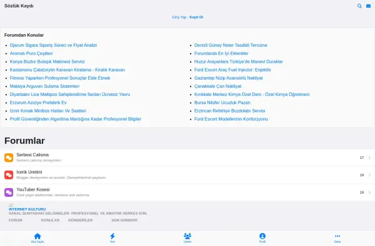Open Ford Escort Fuel Injector topic
The width and height of the screenshot is (375, 246).
pos(232,70)
